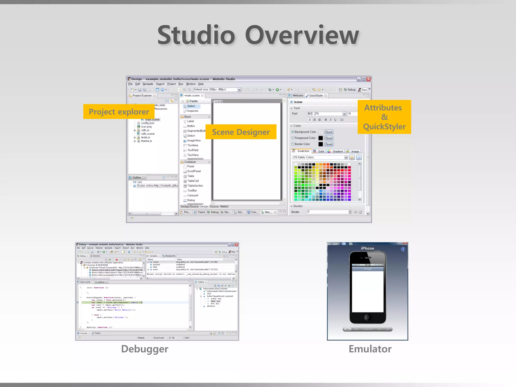The image size is (516, 387).
Task: Select the Background Color radio button
Action: tap(293, 132)
